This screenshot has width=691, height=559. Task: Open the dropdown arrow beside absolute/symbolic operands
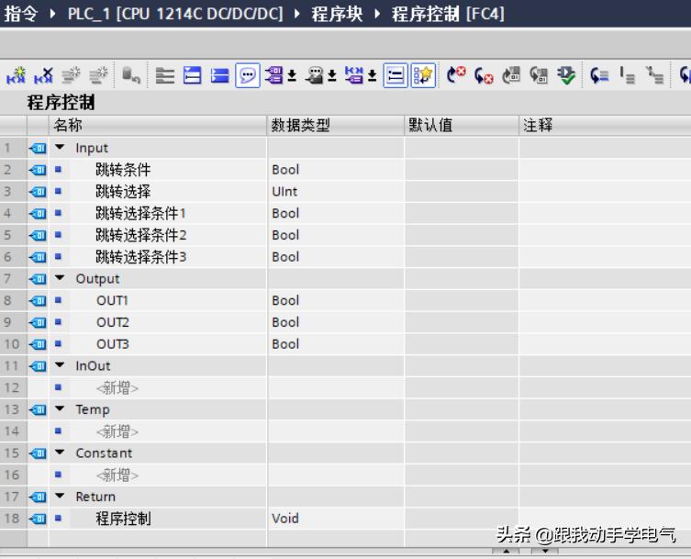(x=292, y=76)
